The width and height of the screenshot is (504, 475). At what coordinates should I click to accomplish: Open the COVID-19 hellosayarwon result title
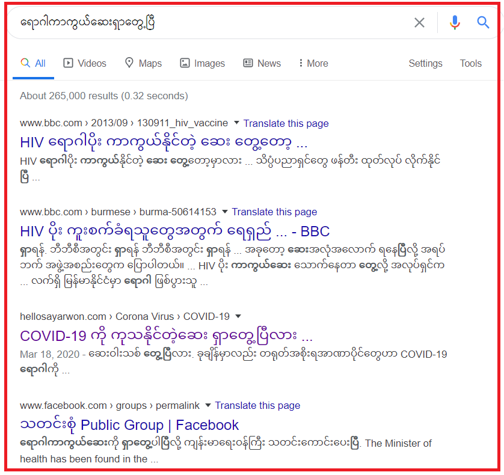coord(166,336)
